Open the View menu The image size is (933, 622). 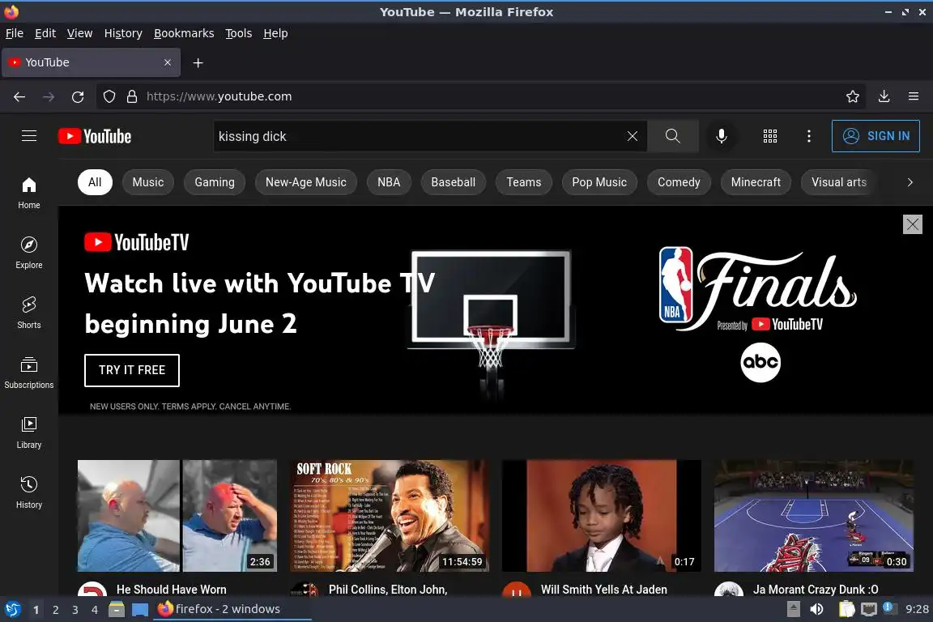pos(79,33)
